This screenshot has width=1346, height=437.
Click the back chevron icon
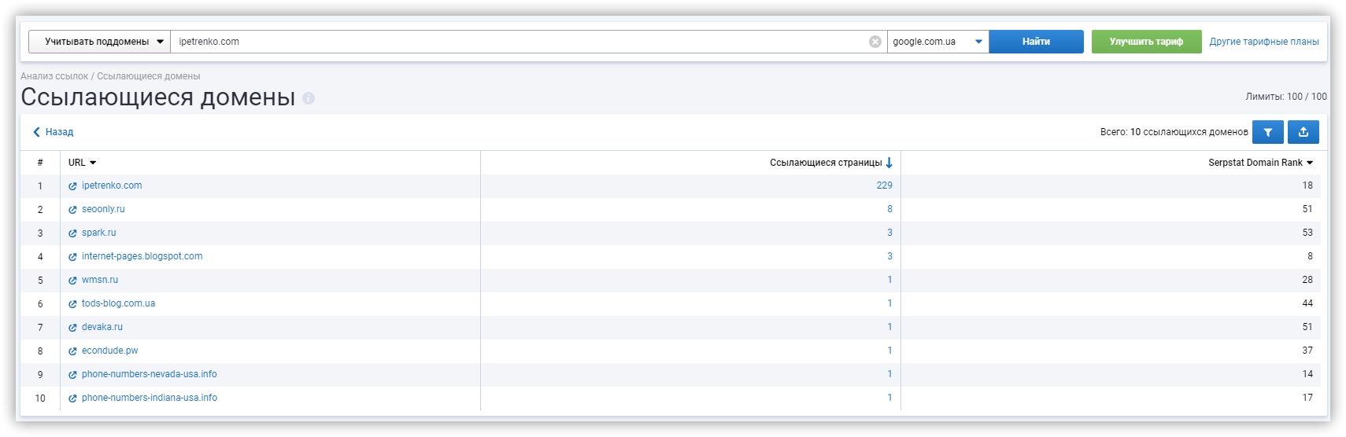pyautogui.click(x=36, y=132)
